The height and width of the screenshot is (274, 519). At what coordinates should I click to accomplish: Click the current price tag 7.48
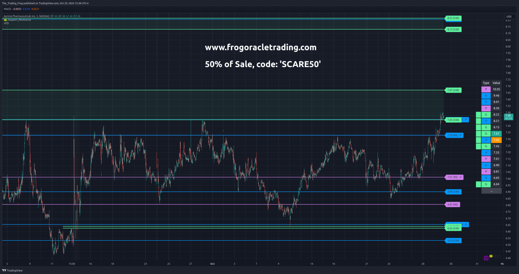tap(509, 117)
